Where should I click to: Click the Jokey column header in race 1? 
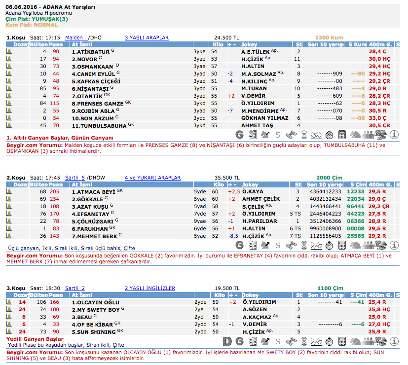250,45
